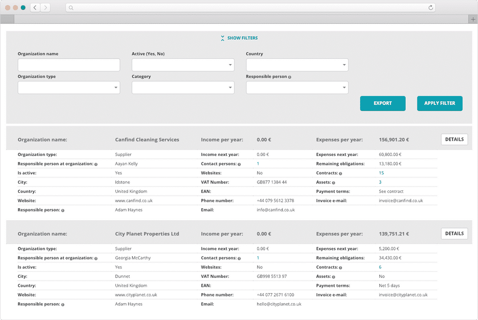Screen dimensions: 478x320
Task: Click remaining obligations 34,430.00 €
Action: pos(390,258)
